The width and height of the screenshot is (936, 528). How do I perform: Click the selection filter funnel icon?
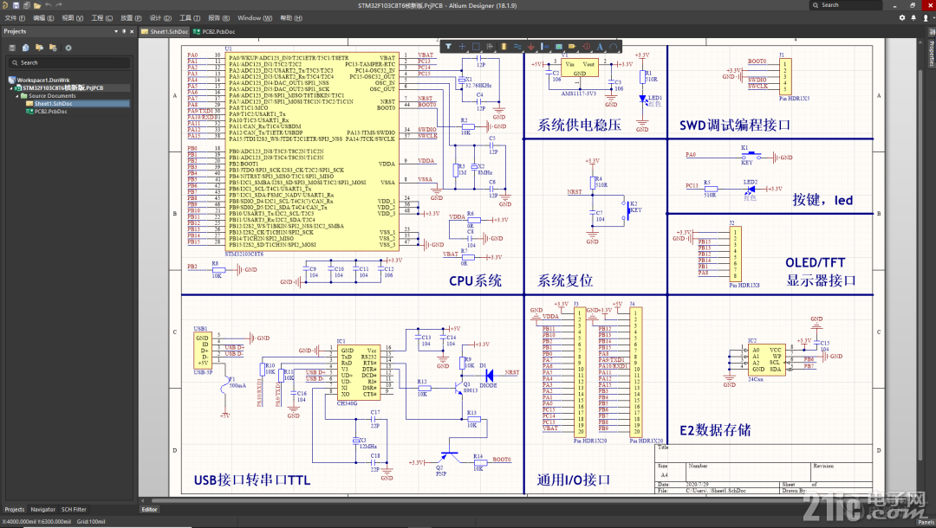coord(448,47)
